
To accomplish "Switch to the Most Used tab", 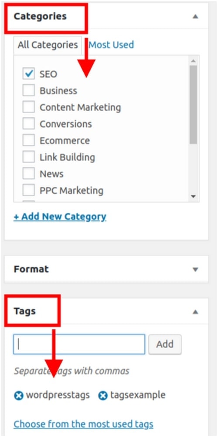I will (x=111, y=45).
